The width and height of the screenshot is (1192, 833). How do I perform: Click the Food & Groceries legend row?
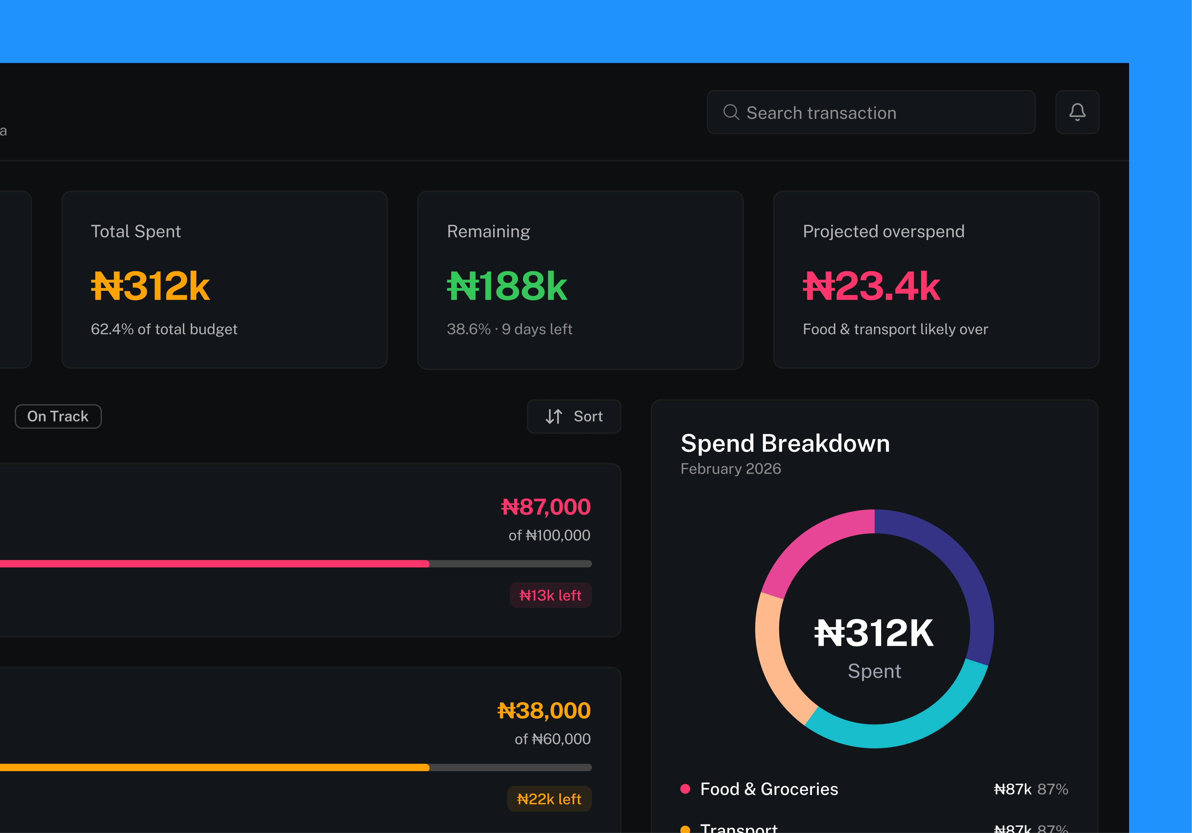874,789
